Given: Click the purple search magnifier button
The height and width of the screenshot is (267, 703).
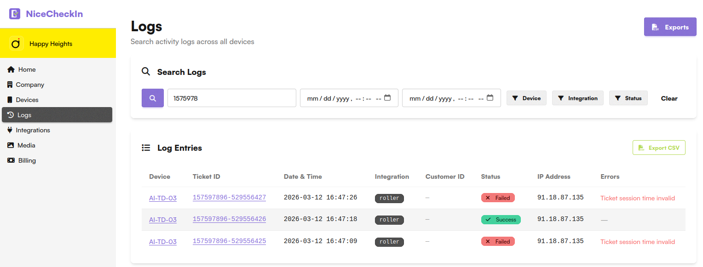Looking at the screenshot, I should (x=152, y=98).
